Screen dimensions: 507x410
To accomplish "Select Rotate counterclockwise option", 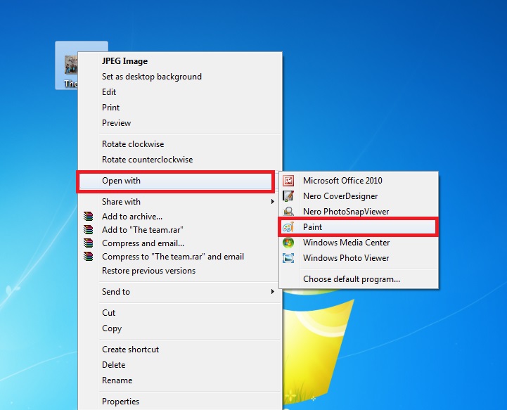I will coord(147,160).
